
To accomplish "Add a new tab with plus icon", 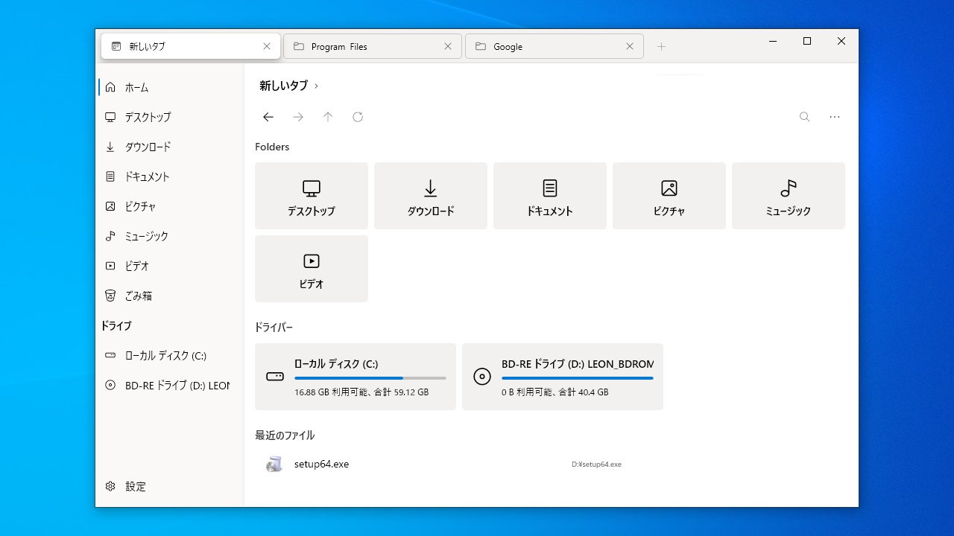I will click(661, 46).
